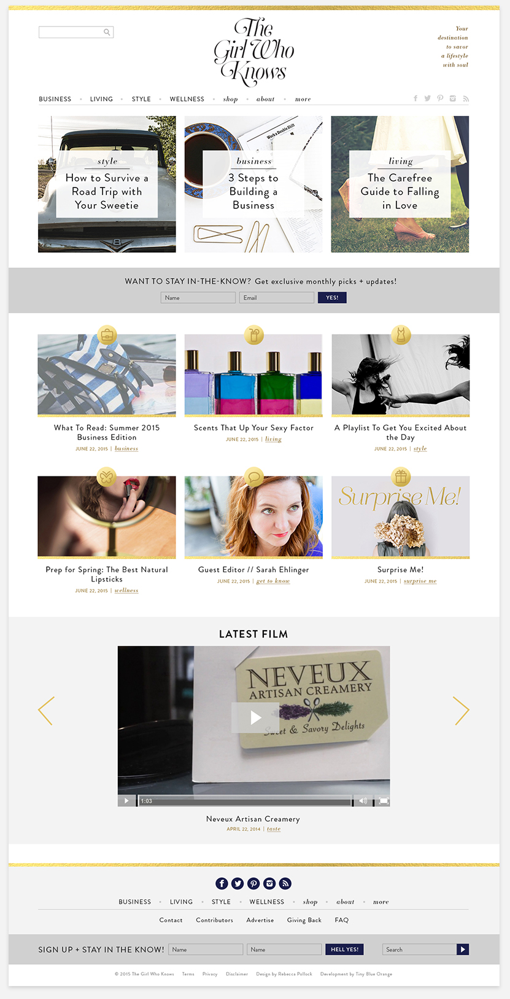The width and height of the screenshot is (510, 999).
Task: Play the Neveux Artisan Creamery video
Action: [255, 717]
